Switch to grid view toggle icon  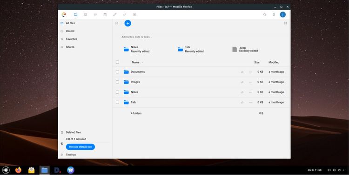[286, 23]
